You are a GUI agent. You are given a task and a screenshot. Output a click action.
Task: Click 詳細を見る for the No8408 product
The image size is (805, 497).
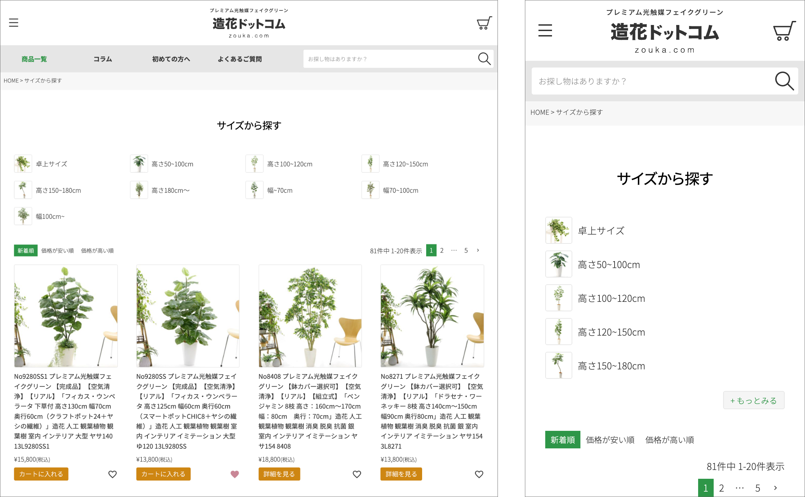tap(279, 474)
